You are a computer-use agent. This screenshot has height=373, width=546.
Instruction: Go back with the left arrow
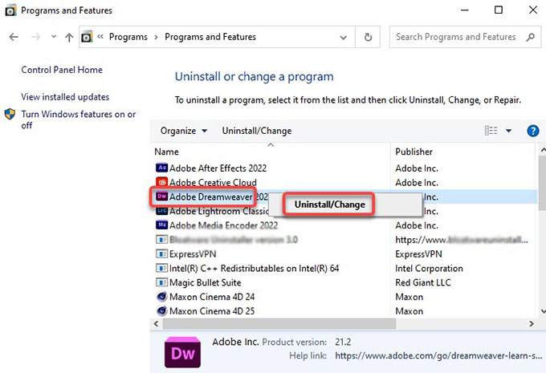coord(14,37)
